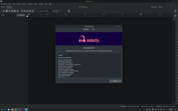
Task: Open the Selection format dropdown arrow
Action: (x=155, y=106)
